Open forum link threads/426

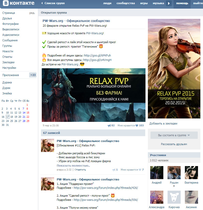(x=106, y=188)
